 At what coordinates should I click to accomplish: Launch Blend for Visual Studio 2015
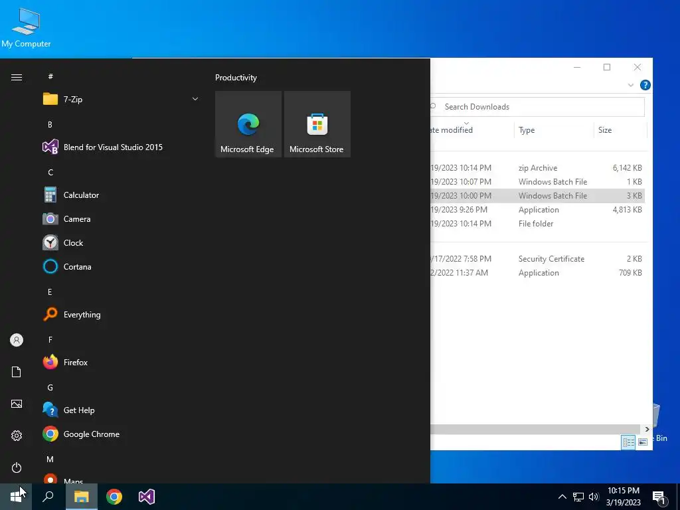122,147
